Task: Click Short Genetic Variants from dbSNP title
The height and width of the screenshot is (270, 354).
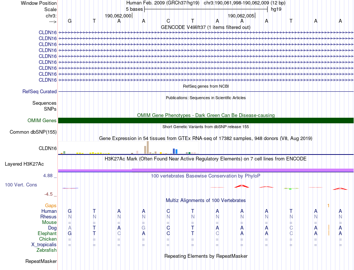Action: [x=206, y=127]
